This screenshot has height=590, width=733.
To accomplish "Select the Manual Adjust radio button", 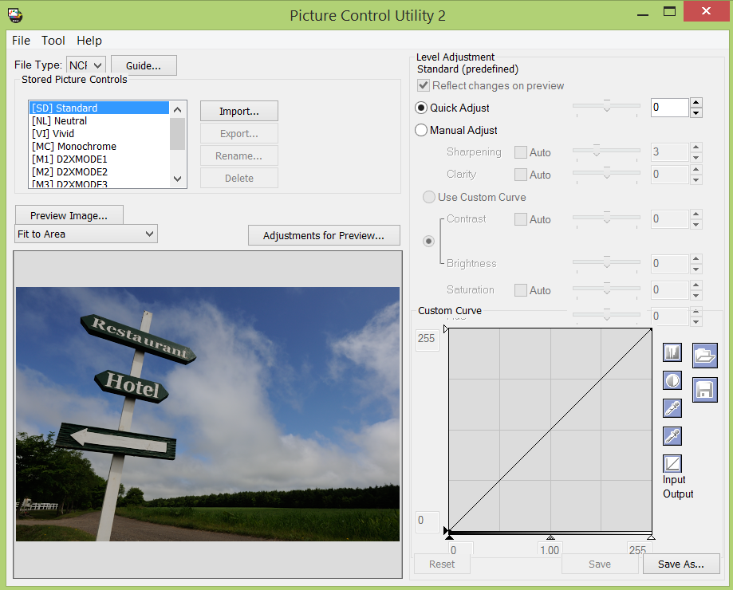I will point(421,130).
